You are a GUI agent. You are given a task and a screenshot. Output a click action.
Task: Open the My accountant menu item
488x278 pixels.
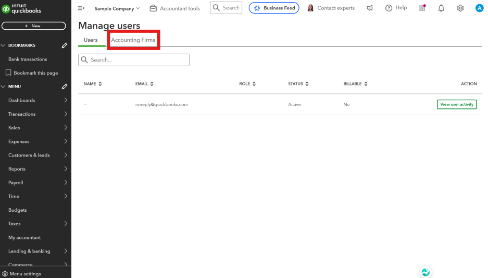point(24,237)
